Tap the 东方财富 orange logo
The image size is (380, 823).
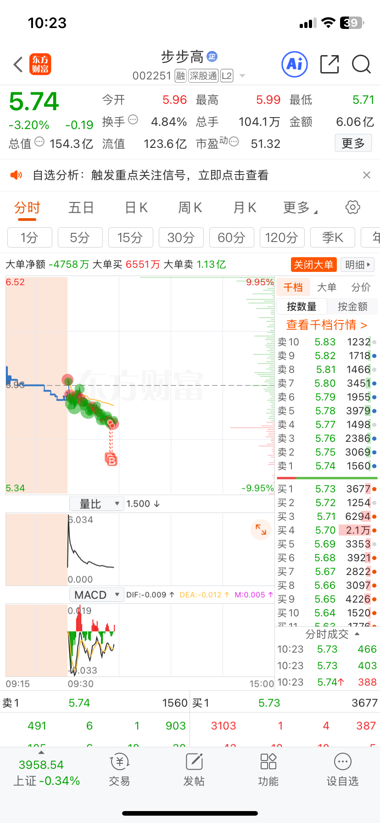[x=40, y=64]
